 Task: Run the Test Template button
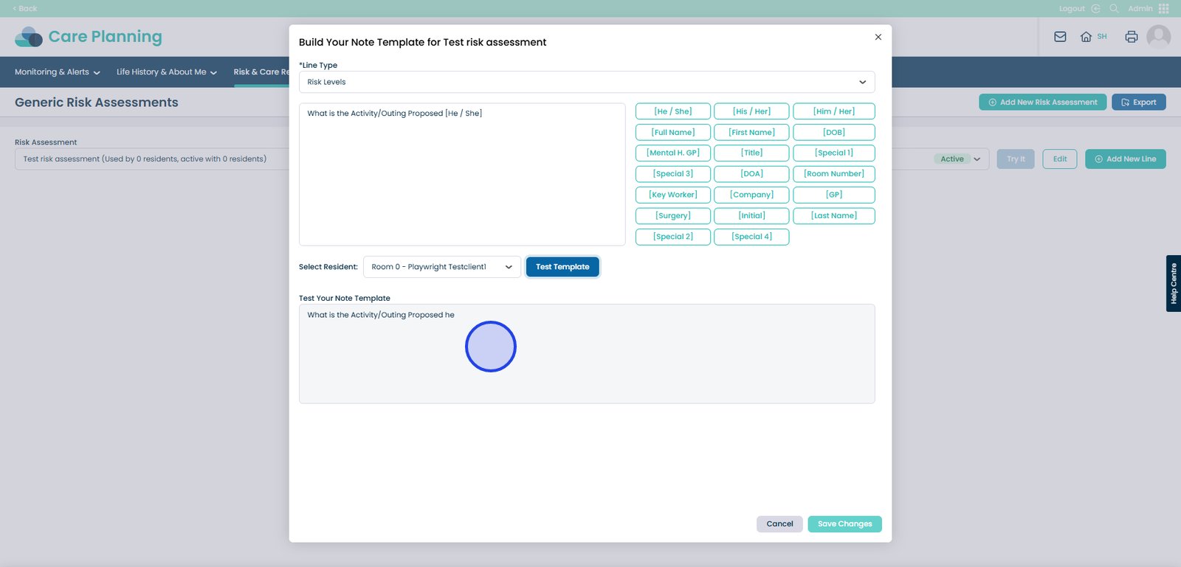pyautogui.click(x=562, y=267)
